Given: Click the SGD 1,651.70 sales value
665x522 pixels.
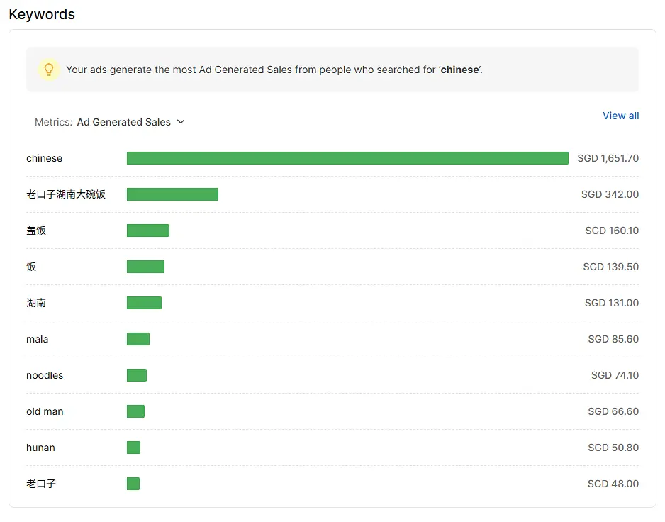Looking at the screenshot, I should pyautogui.click(x=608, y=158).
